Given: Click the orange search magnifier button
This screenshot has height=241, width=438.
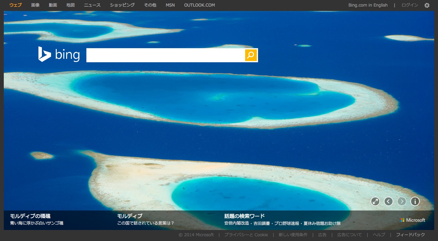Looking at the screenshot, I should (x=251, y=55).
